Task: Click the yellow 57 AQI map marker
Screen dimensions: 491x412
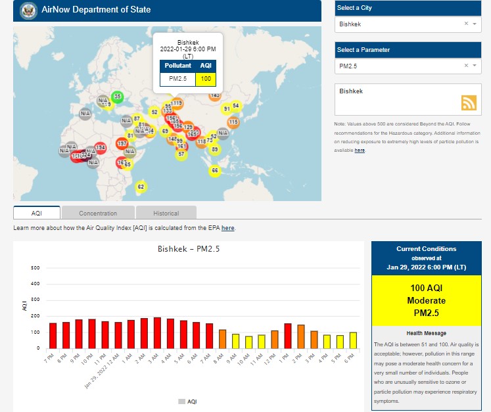Action: [181, 154]
